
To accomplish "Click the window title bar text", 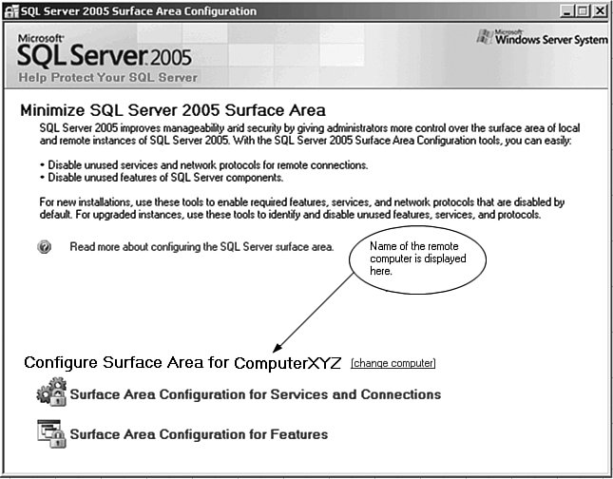I will [139, 11].
